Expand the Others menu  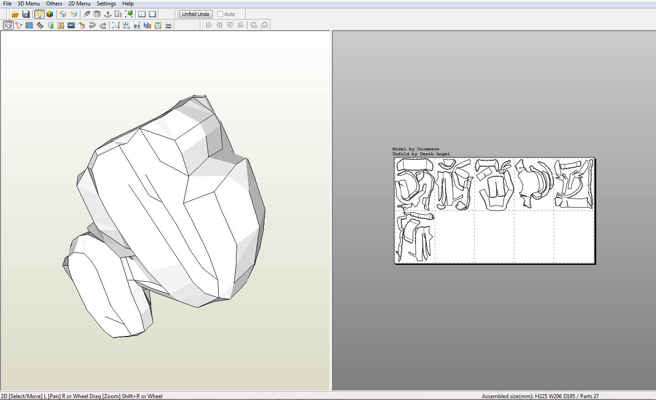tap(54, 4)
